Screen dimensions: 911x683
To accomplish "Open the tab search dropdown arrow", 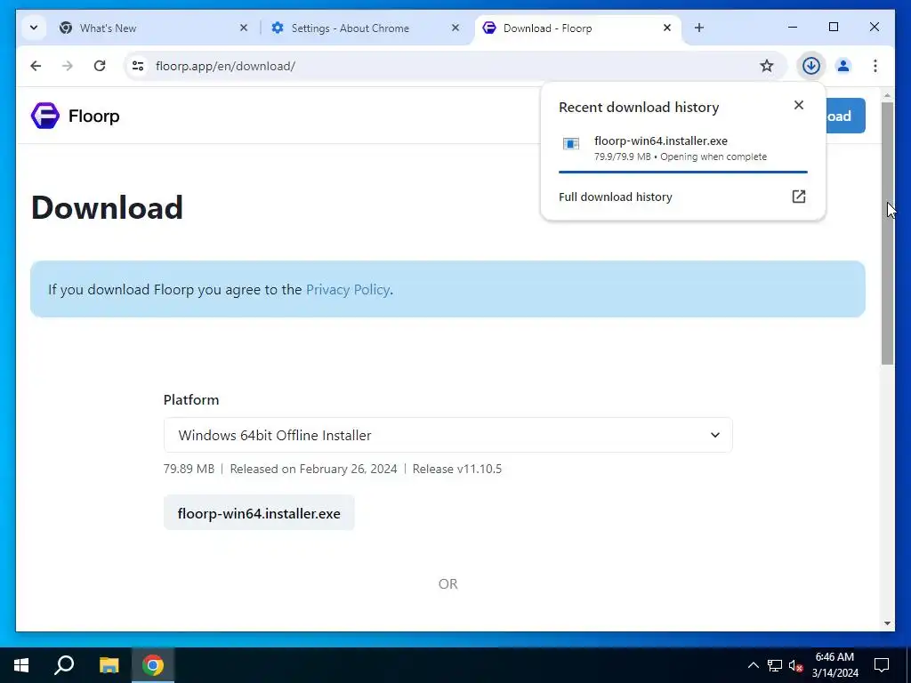I will pos(34,28).
